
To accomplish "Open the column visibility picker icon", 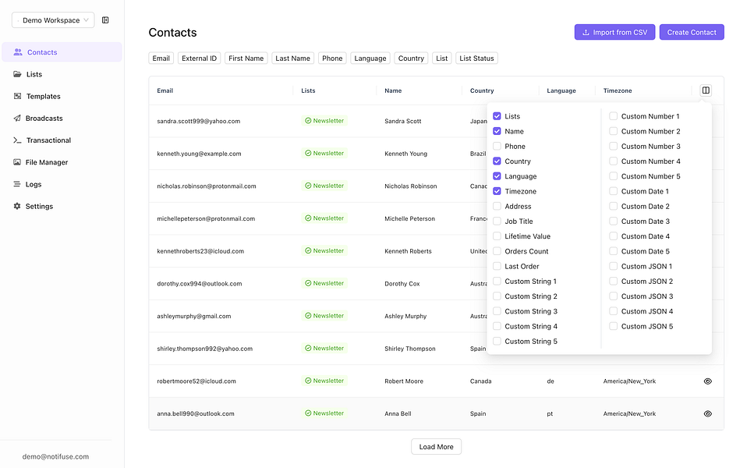I will tap(705, 90).
